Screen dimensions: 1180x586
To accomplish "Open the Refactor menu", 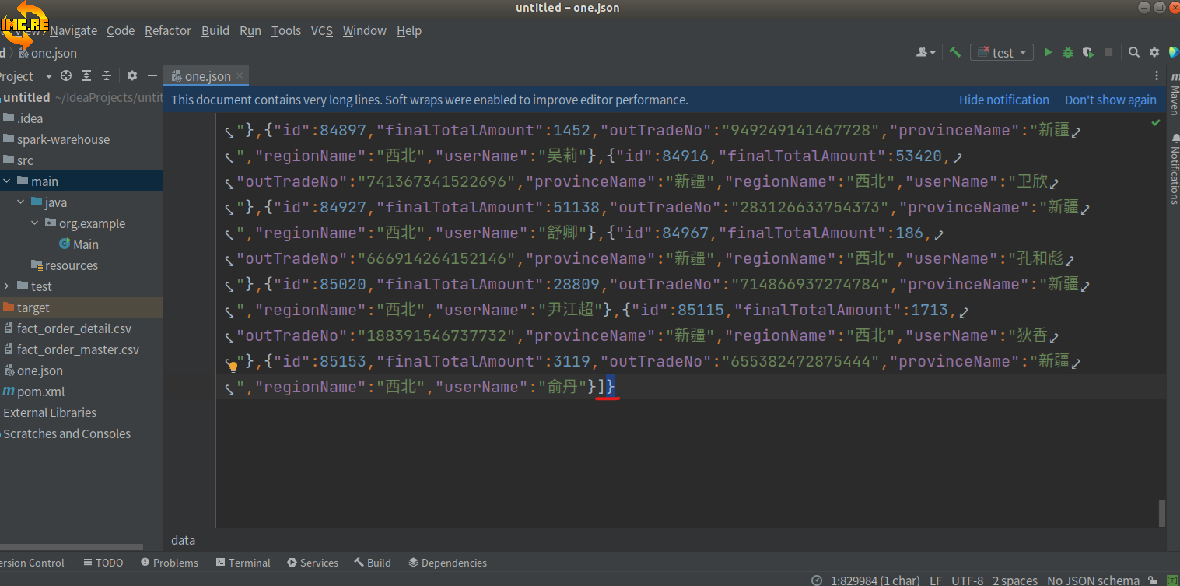I will (x=167, y=30).
